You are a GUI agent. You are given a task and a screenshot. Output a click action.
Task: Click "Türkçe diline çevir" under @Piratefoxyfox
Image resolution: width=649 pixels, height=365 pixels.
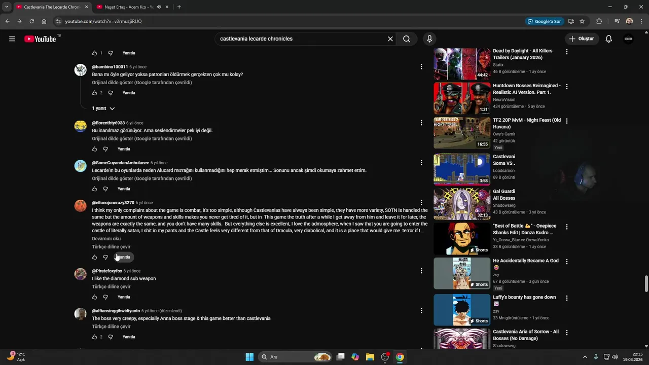(111, 287)
